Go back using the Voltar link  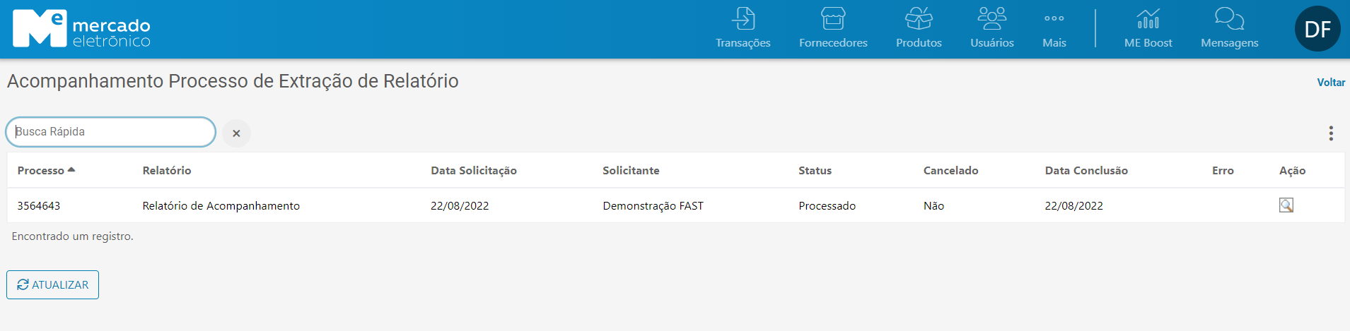(1331, 83)
